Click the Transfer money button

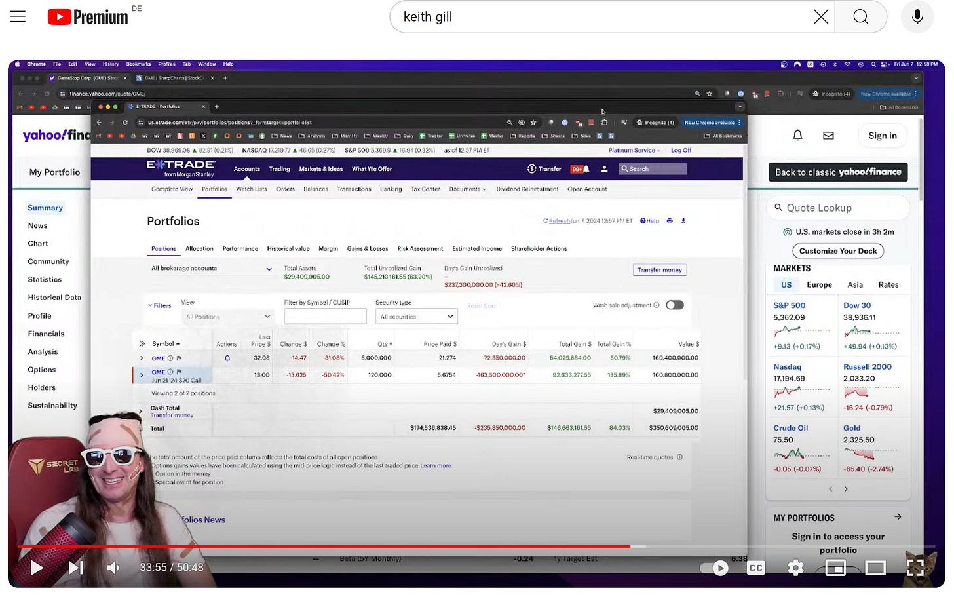[659, 270]
